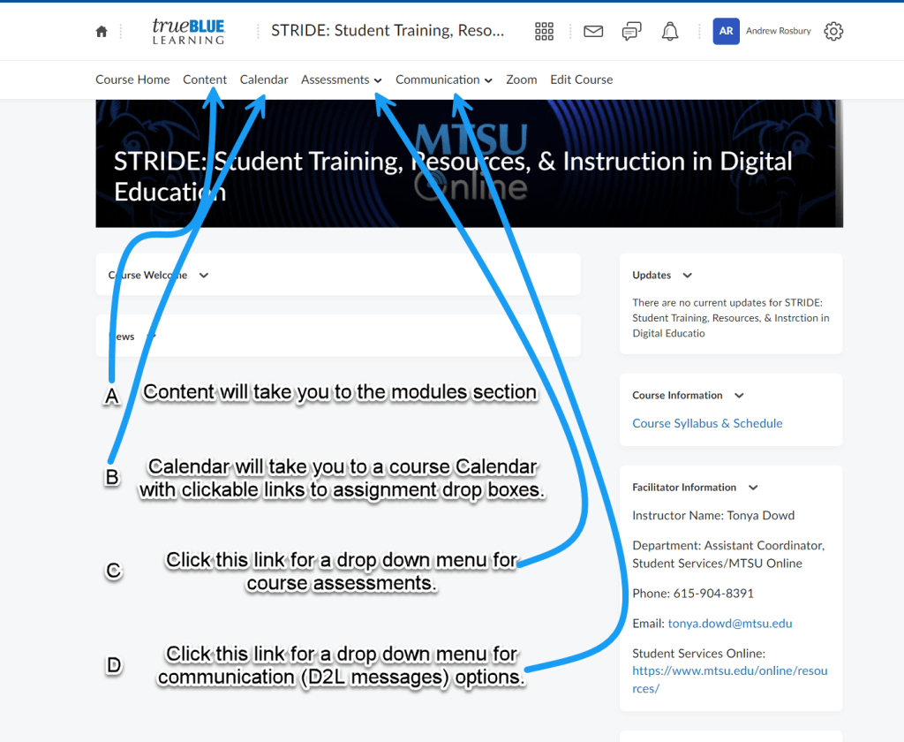The height and width of the screenshot is (742, 904).
Task: Open the course selector grid icon
Action: [545, 31]
